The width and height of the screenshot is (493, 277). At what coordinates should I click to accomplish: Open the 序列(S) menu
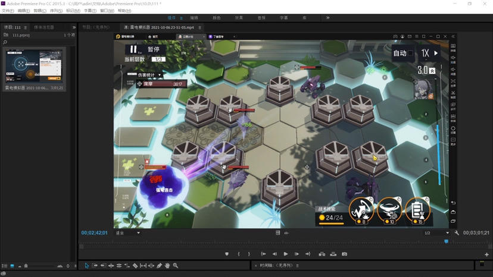coord(56,11)
